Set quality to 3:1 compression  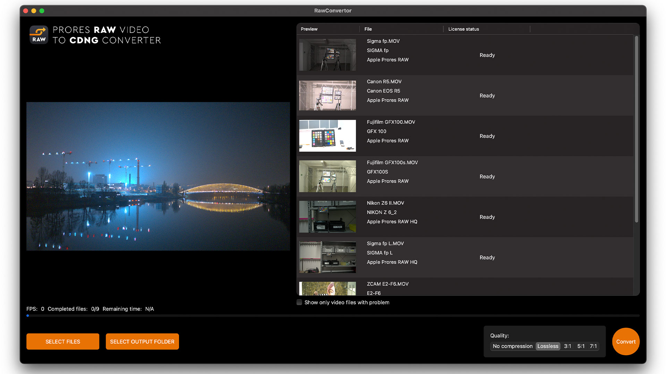click(x=567, y=346)
